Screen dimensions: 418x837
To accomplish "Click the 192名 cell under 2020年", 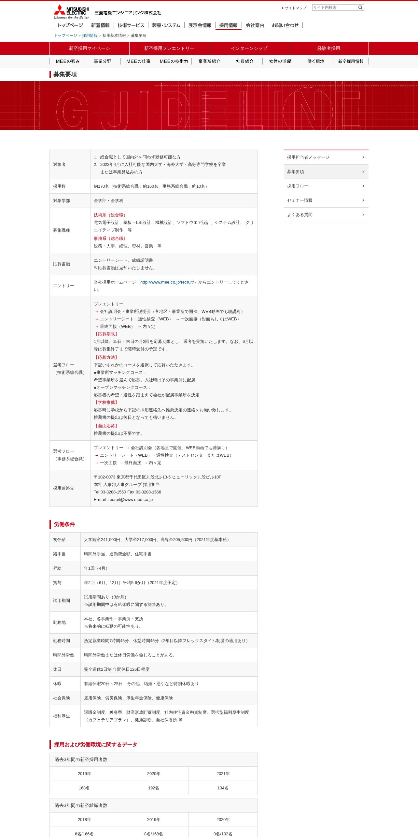I will coord(154,788).
